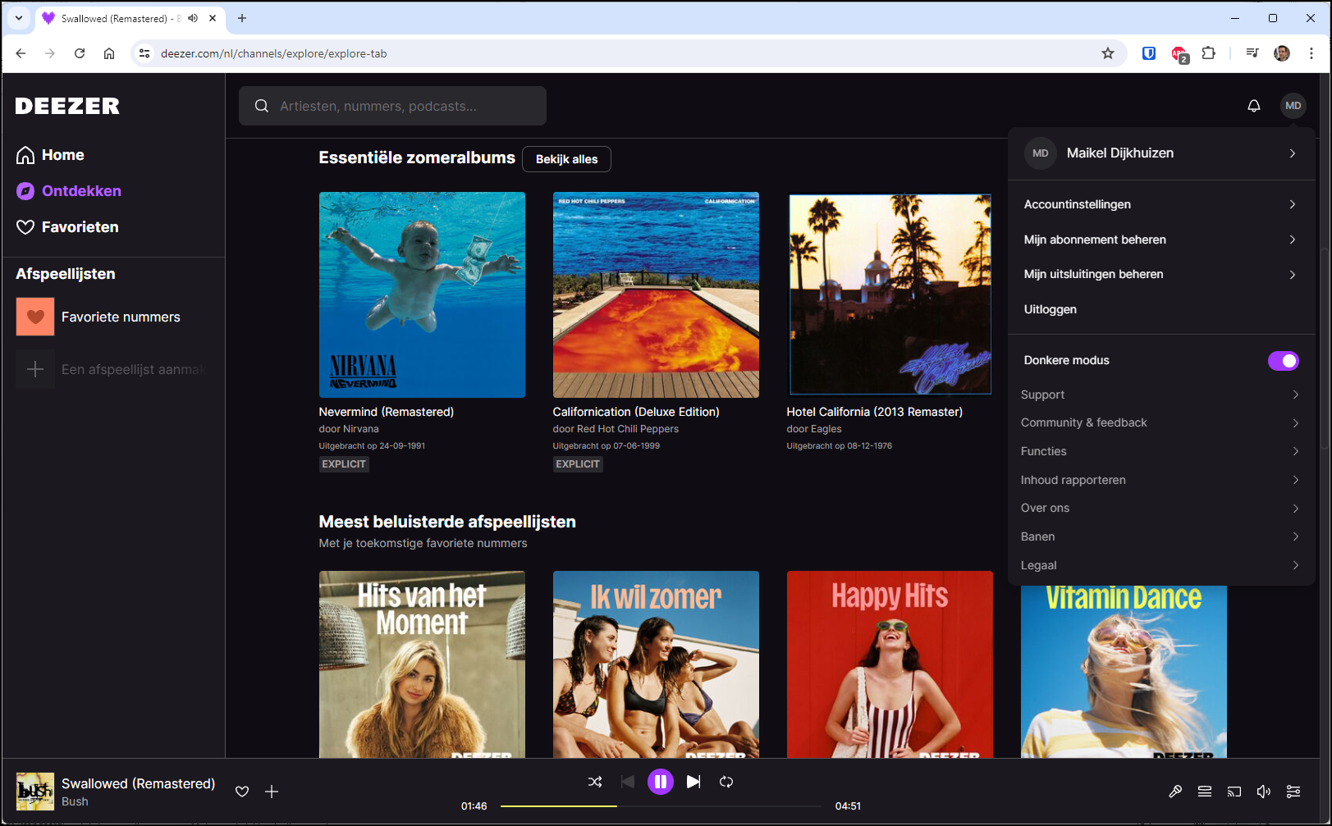Open Hits van het Moment playlist cover
1332x826 pixels.
422,664
